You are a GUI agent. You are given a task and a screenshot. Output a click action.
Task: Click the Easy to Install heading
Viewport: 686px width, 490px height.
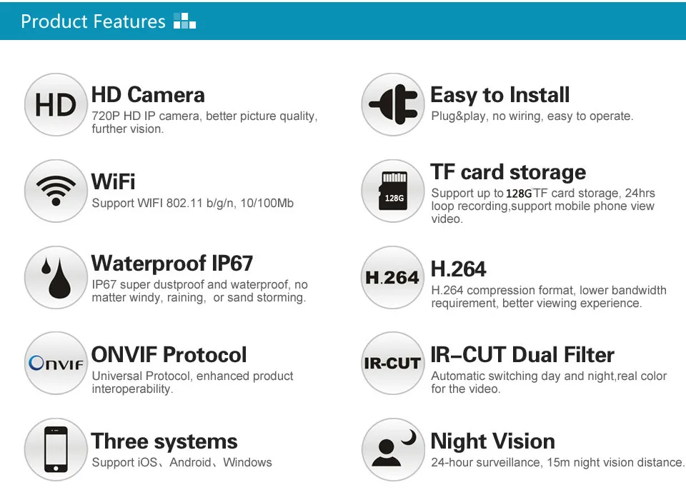pyautogui.click(x=500, y=95)
